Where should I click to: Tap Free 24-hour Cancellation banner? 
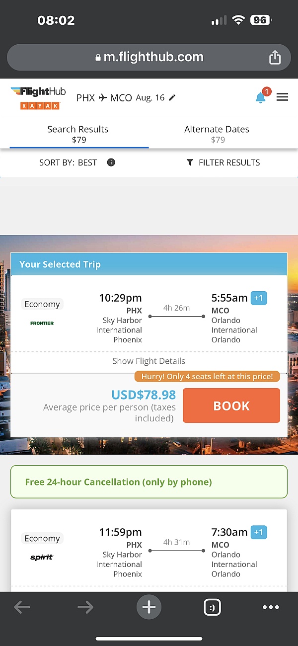[149, 482]
